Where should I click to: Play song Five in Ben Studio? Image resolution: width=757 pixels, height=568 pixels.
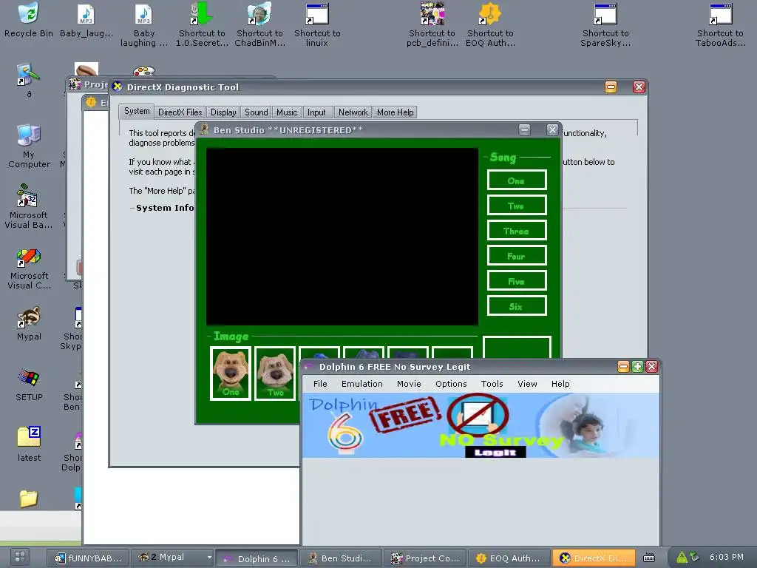(517, 280)
